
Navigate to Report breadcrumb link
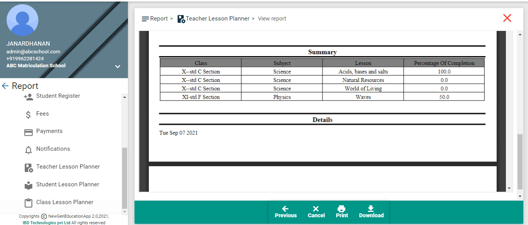(x=159, y=19)
